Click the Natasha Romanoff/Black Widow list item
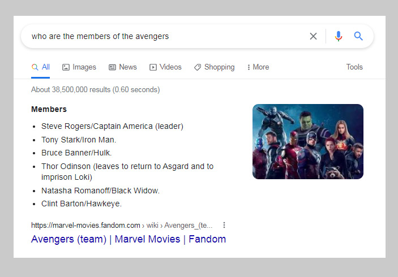The width and height of the screenshot is (398, 277). click(100, 191)
